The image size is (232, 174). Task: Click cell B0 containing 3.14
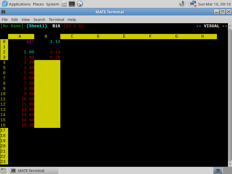(55, 41)
